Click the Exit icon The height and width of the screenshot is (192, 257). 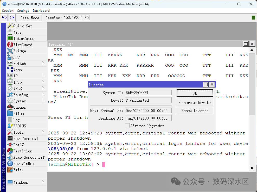(10, 170)
